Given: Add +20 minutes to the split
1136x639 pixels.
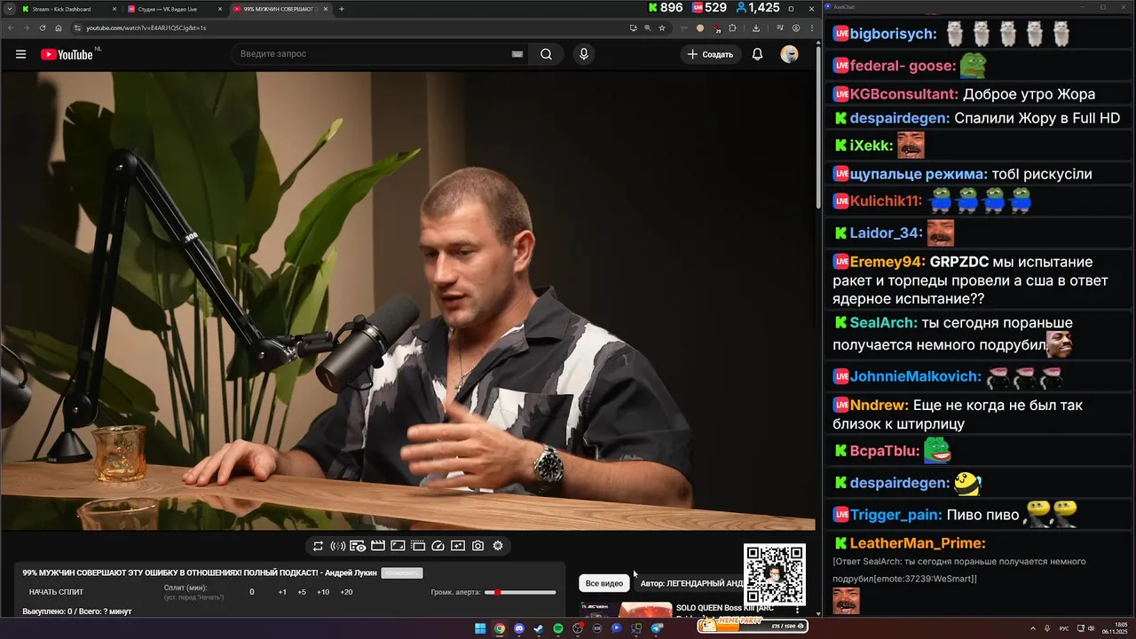Looking at the screenshot, I should [x=346, y=592].
